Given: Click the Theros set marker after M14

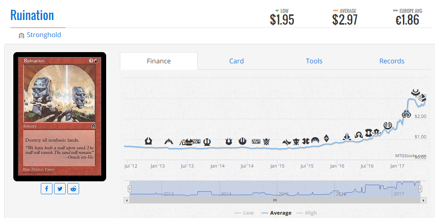Looking at the screenshot, I should point(207,142).
